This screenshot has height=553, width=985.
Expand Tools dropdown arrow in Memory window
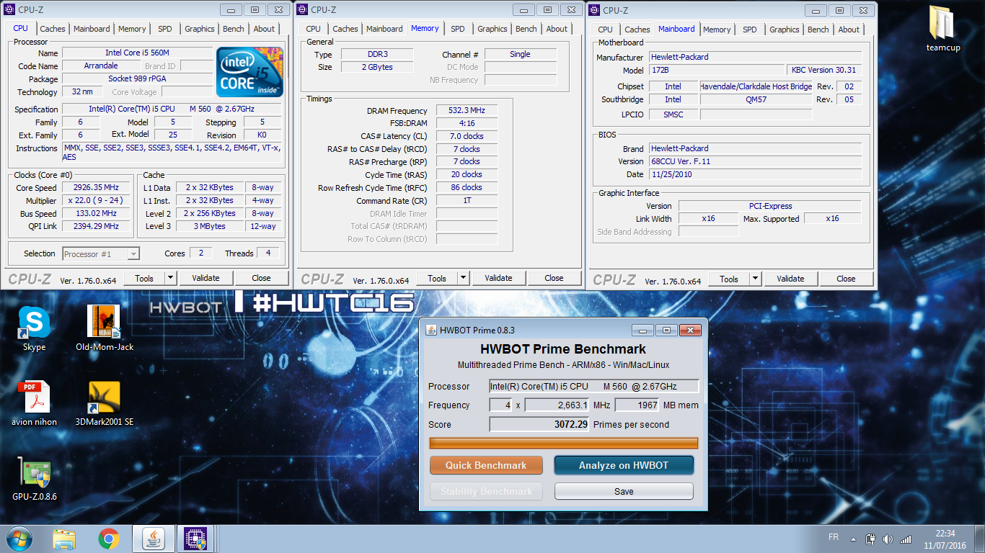463,278
